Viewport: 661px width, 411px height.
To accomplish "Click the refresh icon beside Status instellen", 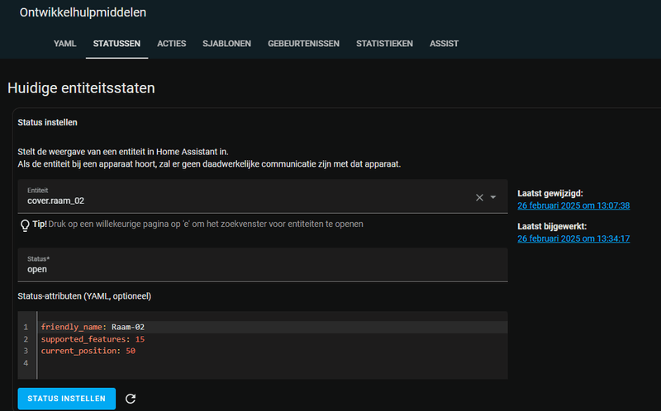I will tap(131, 399).
